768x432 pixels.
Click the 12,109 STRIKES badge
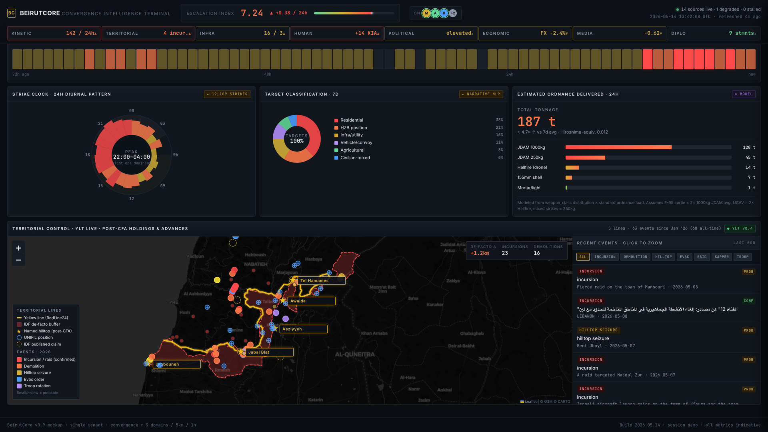[227, 94]
